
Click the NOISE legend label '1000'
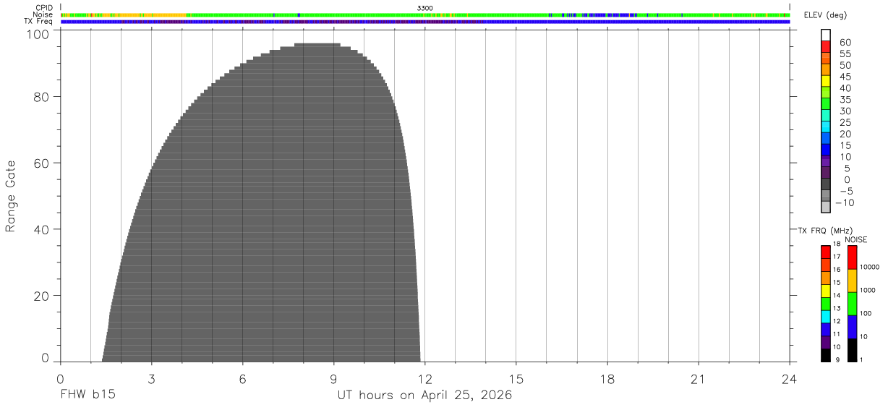click(x=869, y=290)
